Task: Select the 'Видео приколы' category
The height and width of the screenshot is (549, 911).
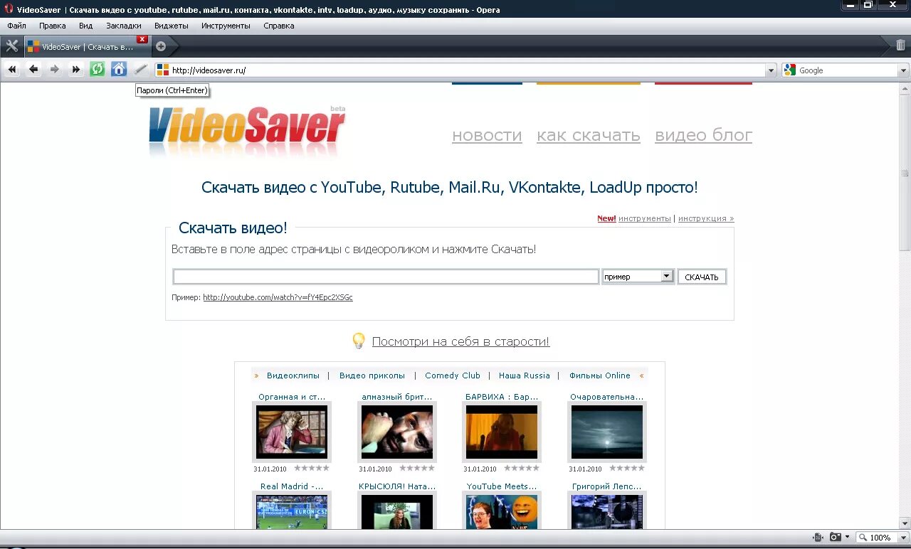Action: point(372,375)
